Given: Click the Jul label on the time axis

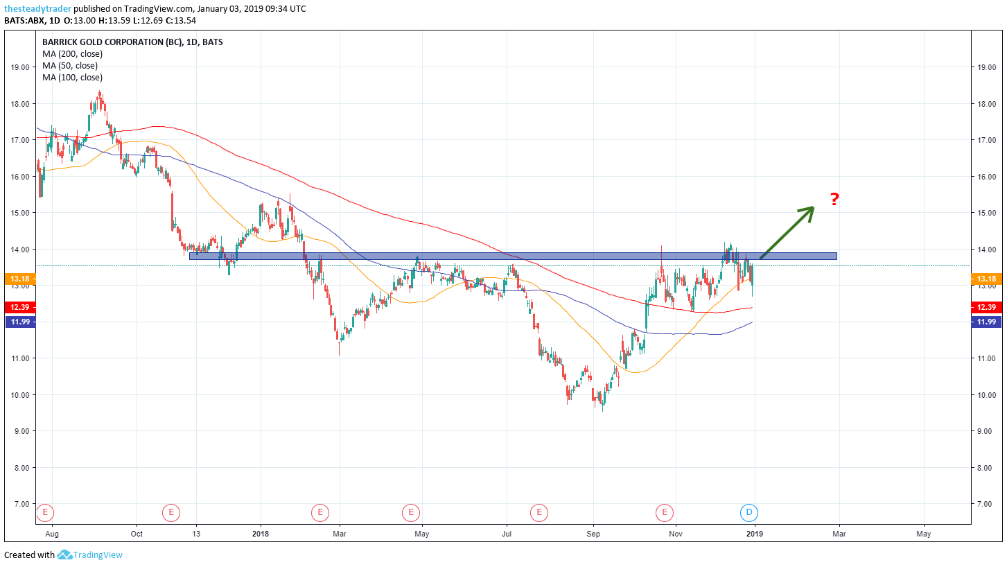Looking at the screenshot, I should (x=507, y=534).
